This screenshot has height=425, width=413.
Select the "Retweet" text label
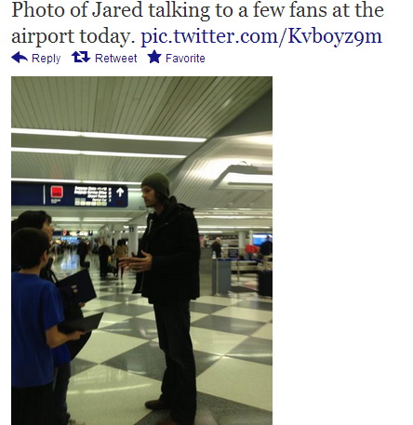pos(115,59)
